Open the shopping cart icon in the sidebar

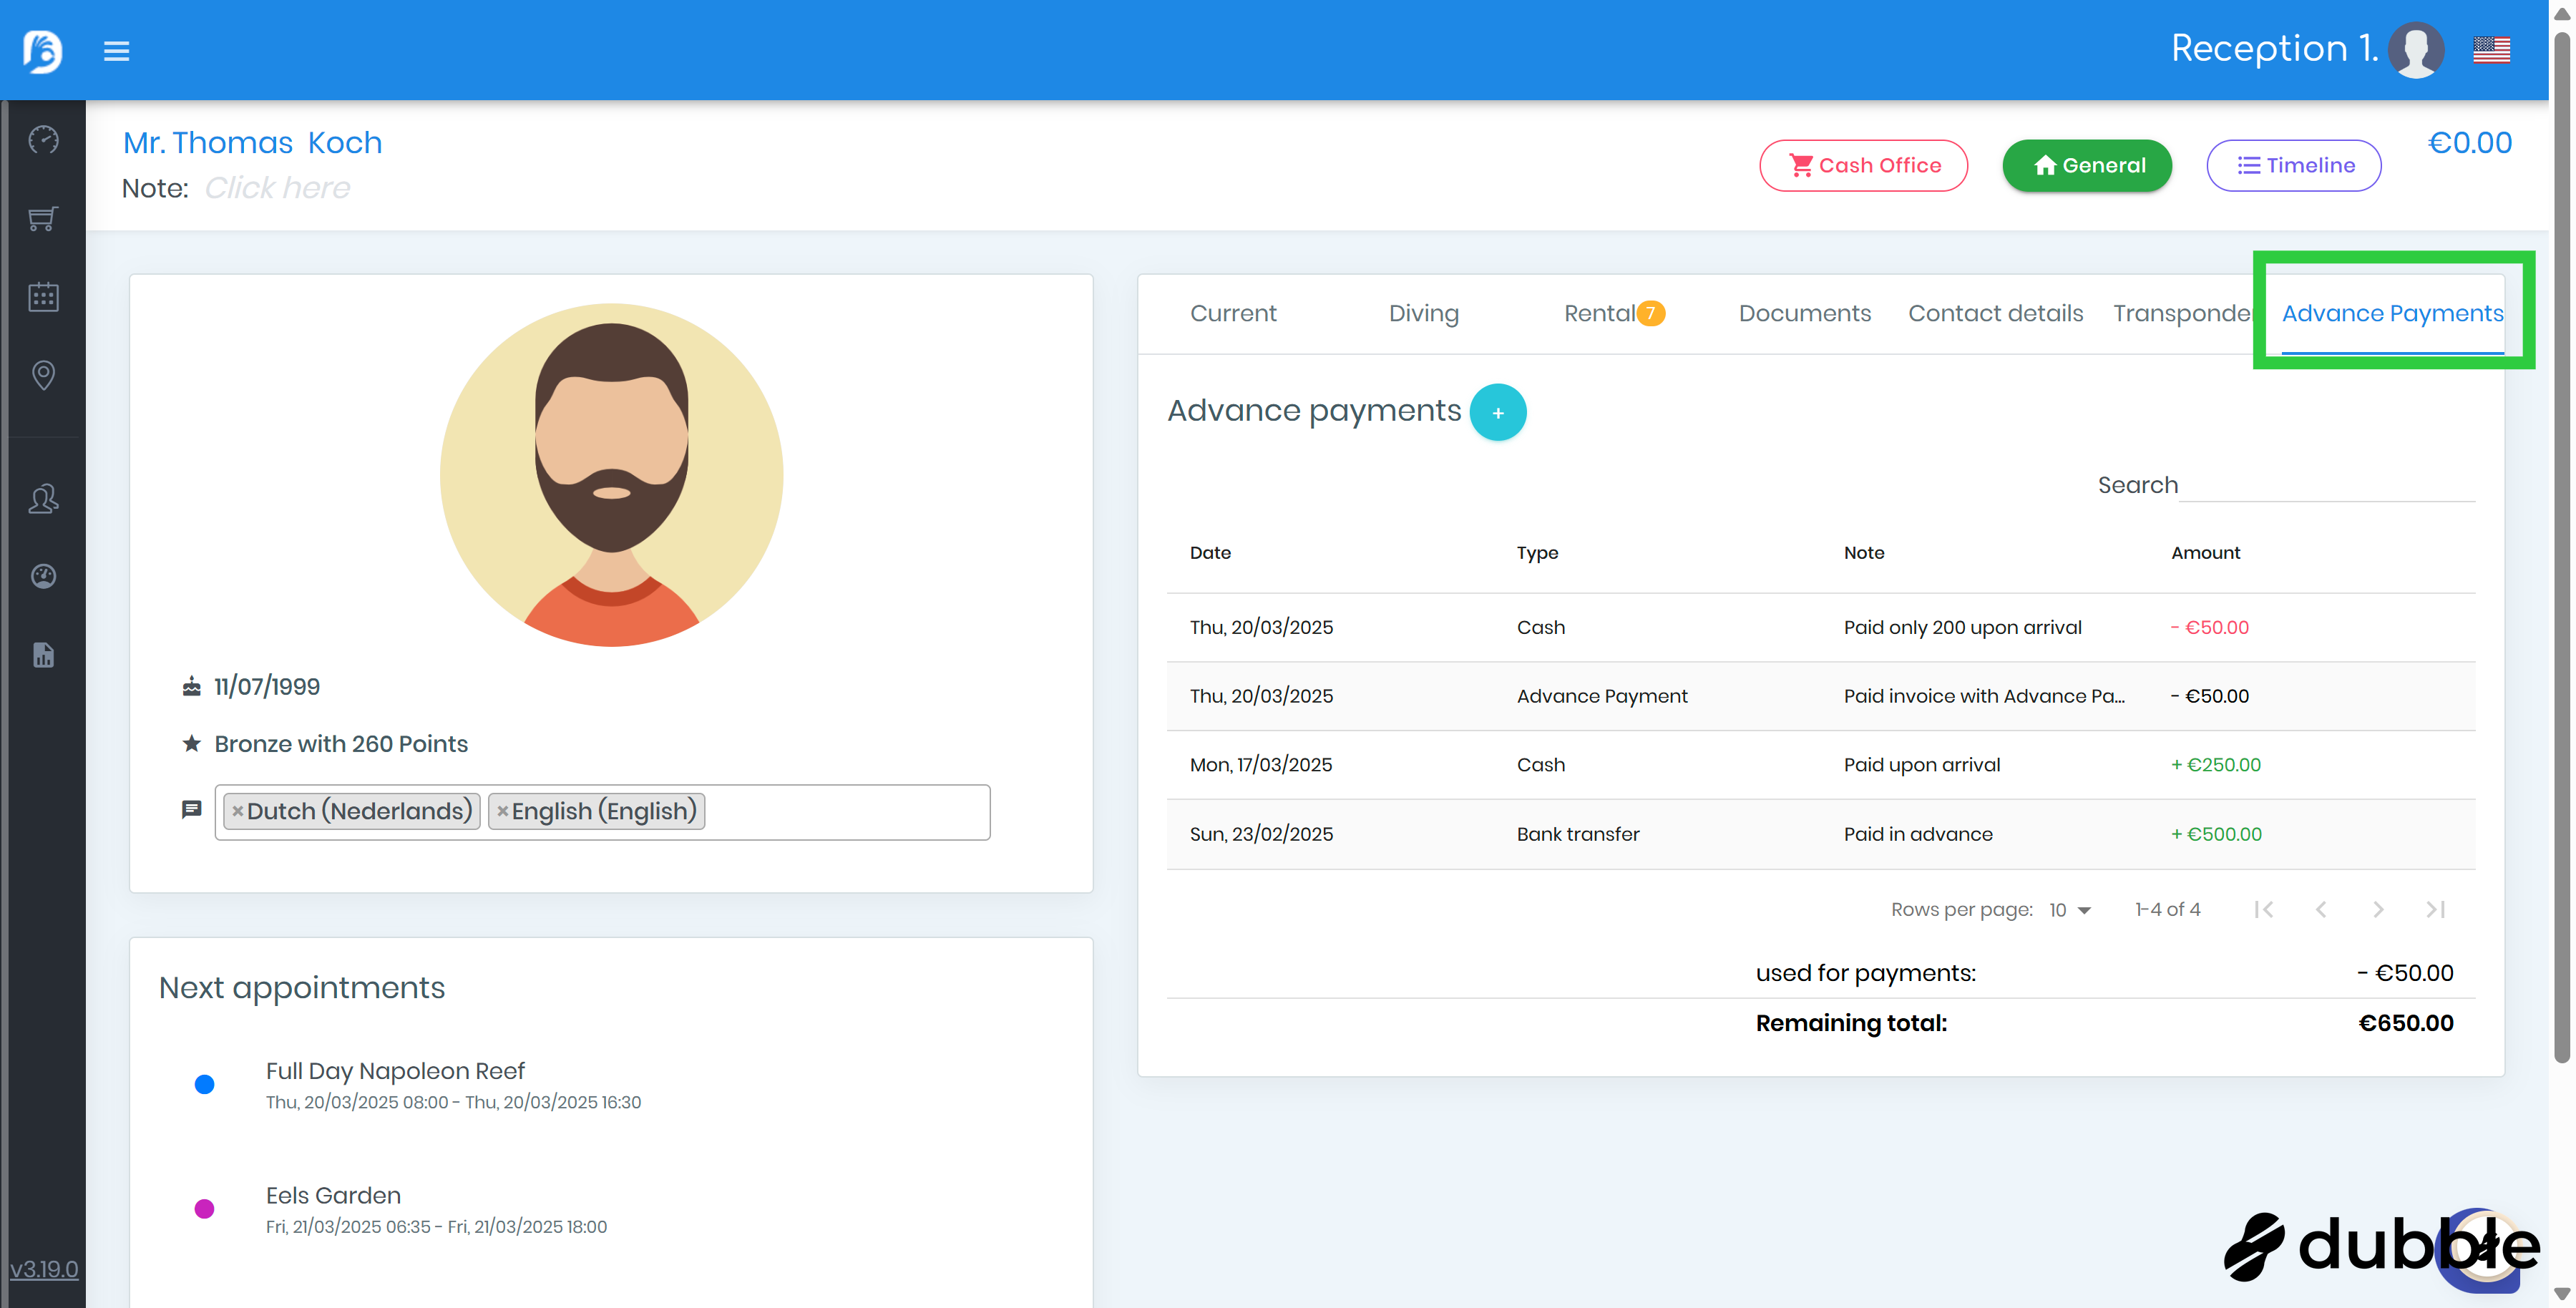[43, 218]
